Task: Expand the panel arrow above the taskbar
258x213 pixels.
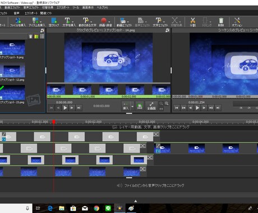Action: click(136, 201)
